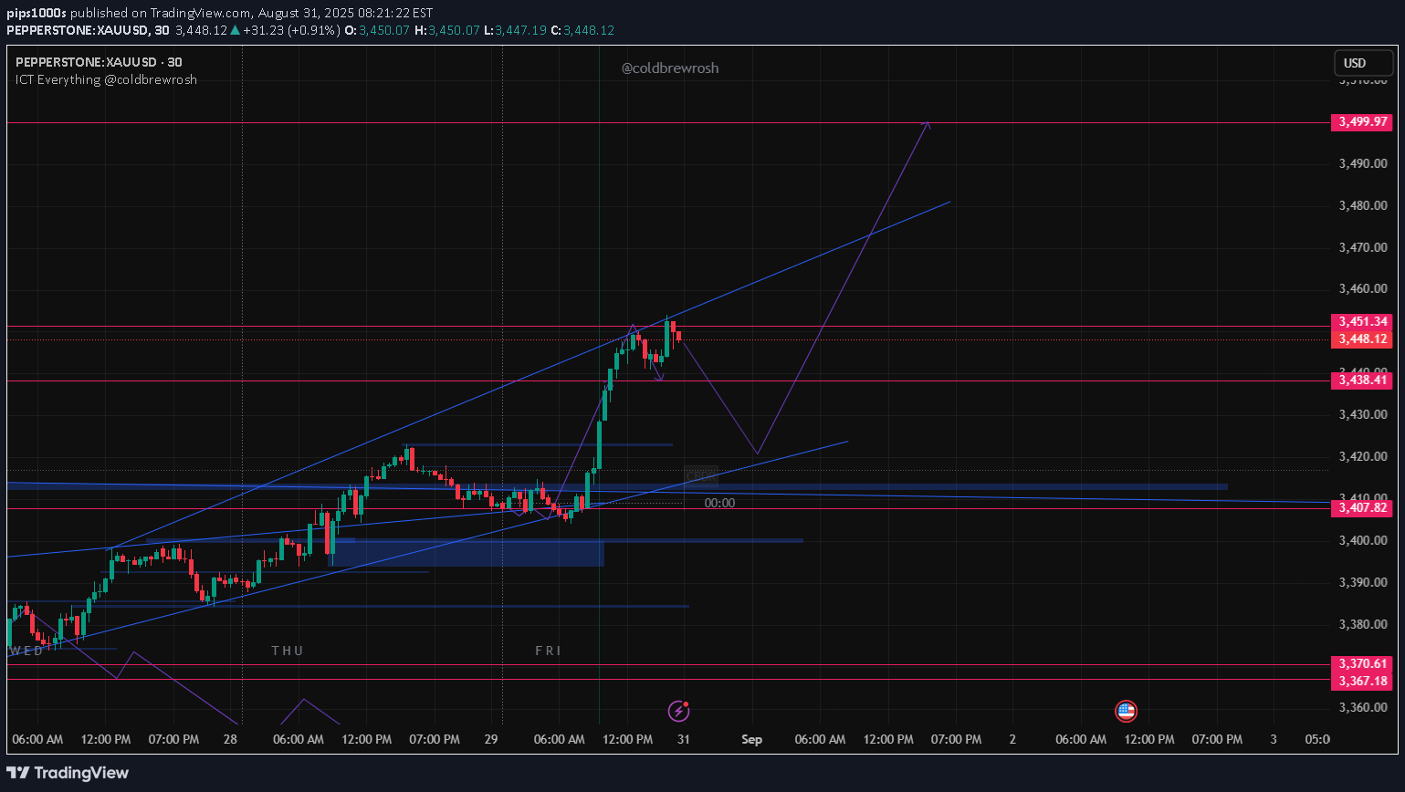Click the 3,451.34 price label
The image size is (1405, 792).
click(x=1363, y=322)
